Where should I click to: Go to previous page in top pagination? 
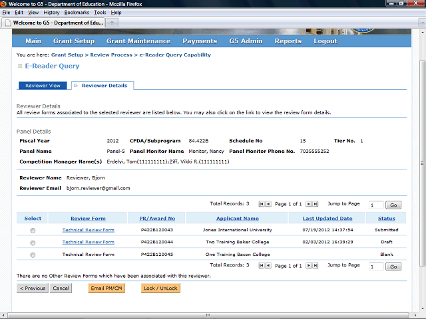coord(268,204)
